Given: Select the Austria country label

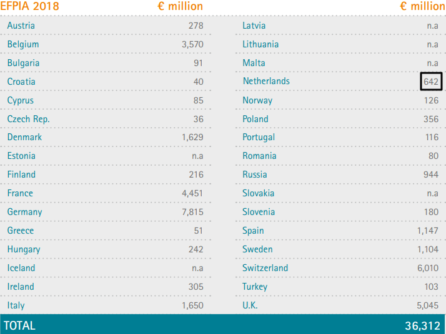Looking at the screenshot, I should coord(21,26).
